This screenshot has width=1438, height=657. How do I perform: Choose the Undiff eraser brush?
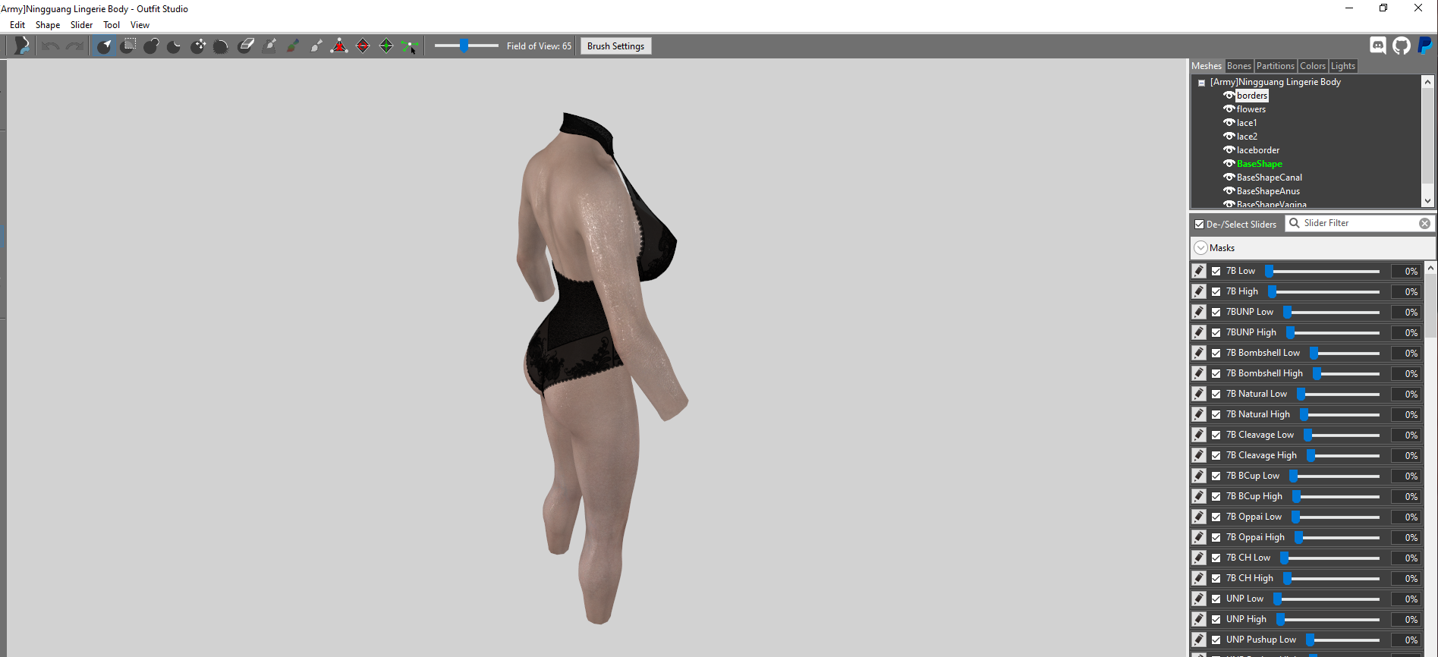(x=245, y=46)
